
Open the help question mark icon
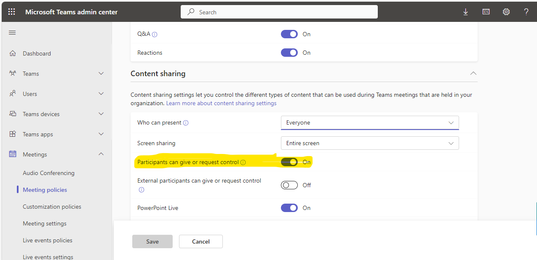(526, 12)
